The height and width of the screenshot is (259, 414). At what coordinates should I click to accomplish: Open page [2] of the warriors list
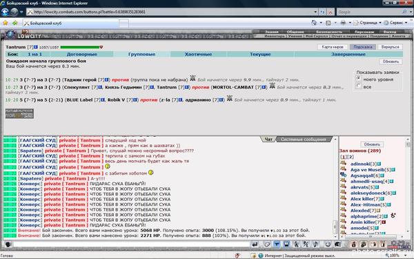[x=351, y=157]
